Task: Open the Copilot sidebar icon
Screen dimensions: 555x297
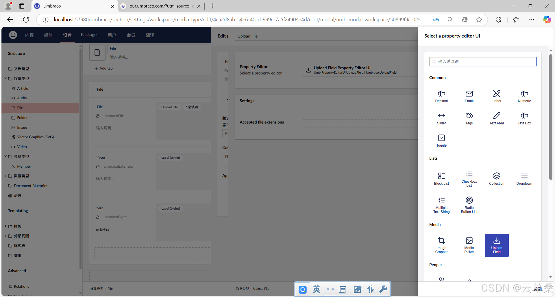Action: tap(547, 20)
